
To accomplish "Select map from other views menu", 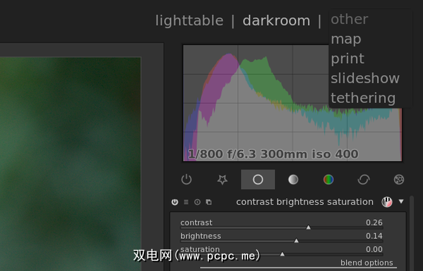I will [x=346, y=39].
